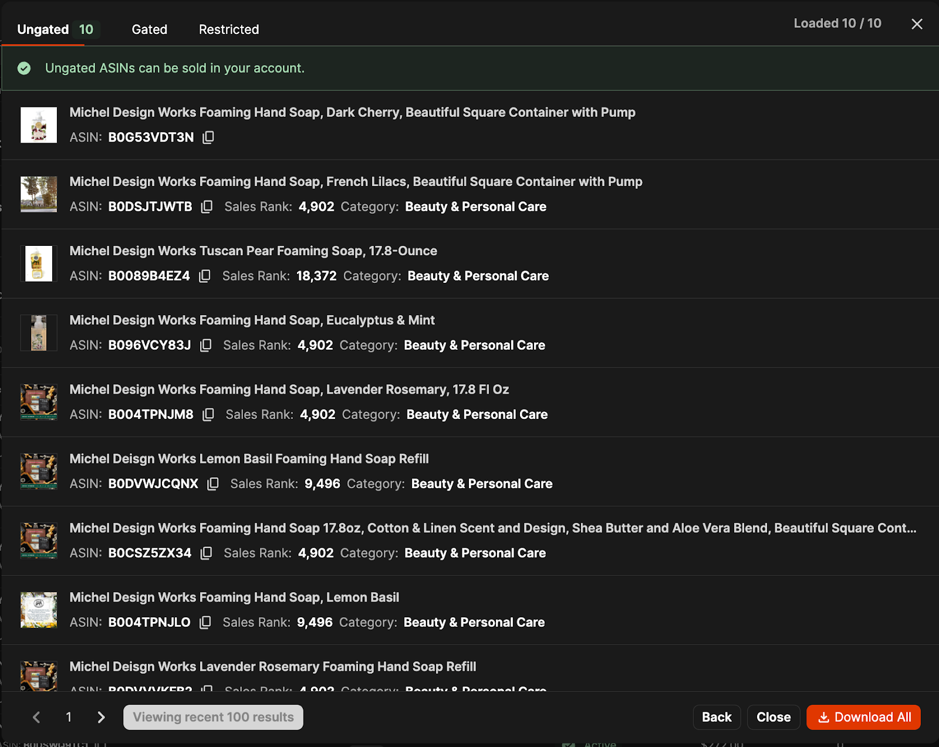Open Foaming Hand Soap, Lemon Basil title
This screenshot has width=939, height=747.
[234, 597]
